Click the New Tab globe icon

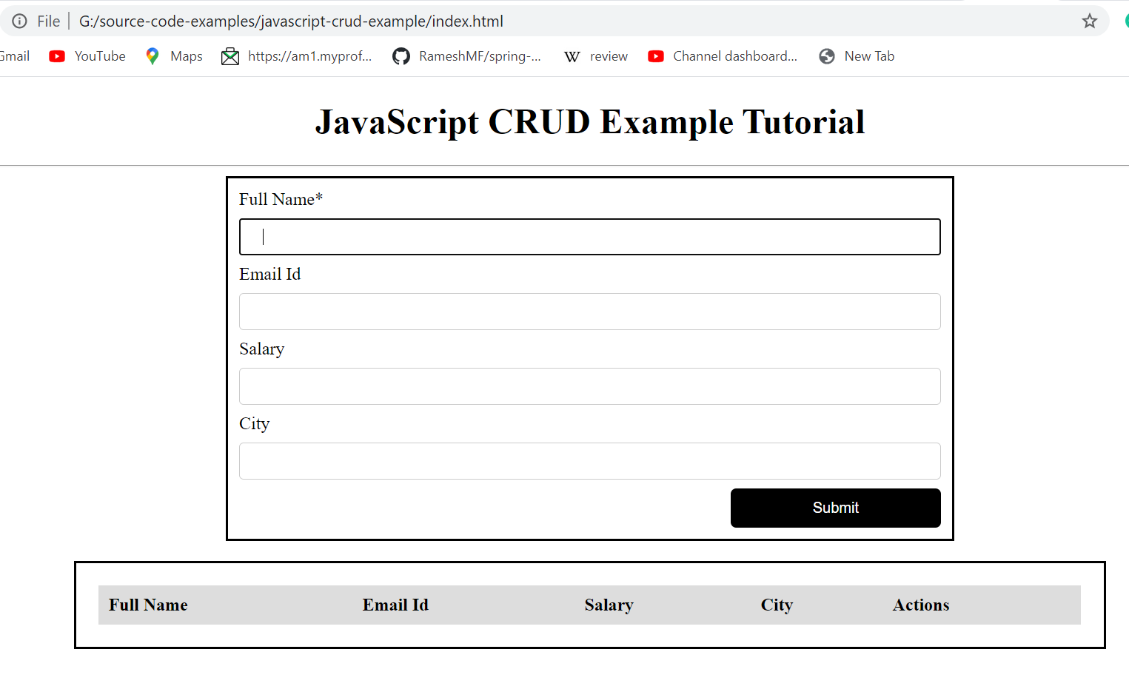tap(825, 56)
